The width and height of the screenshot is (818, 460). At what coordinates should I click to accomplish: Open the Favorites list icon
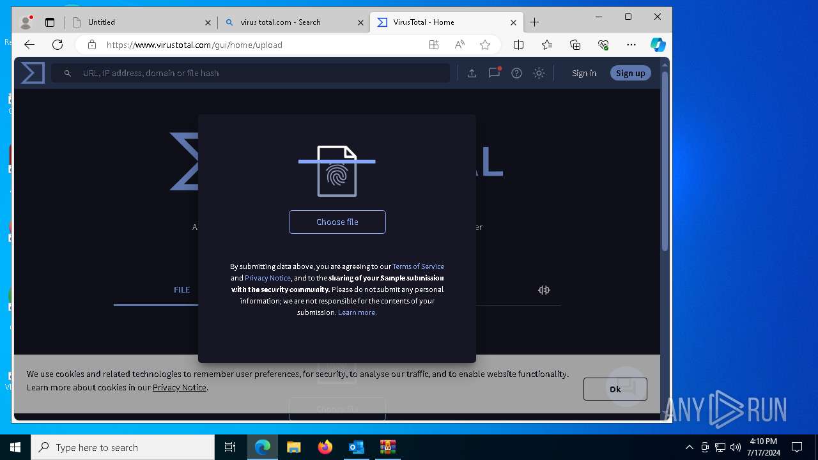pos(547,45)
